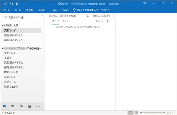Open the Customize Quick Access Toolbar arrow
Screen dimensions: 177x115
pyautogui.click(x=24, y=3)
